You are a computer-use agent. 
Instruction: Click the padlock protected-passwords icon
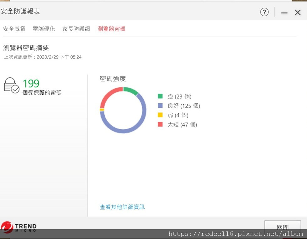click(12, 86)
